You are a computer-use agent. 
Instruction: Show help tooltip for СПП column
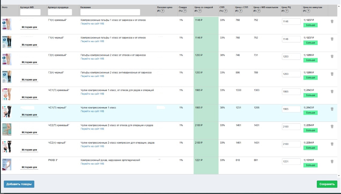click(x=225, y=11)
